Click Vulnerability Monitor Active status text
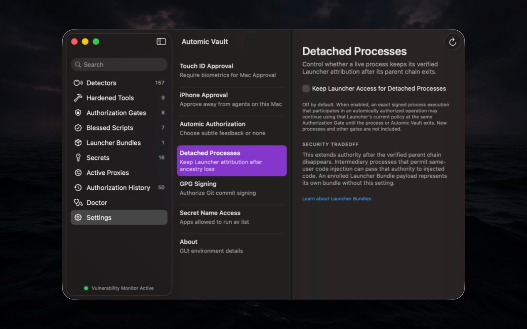Viewport: 527px width, 329px height. click(123, 288)
